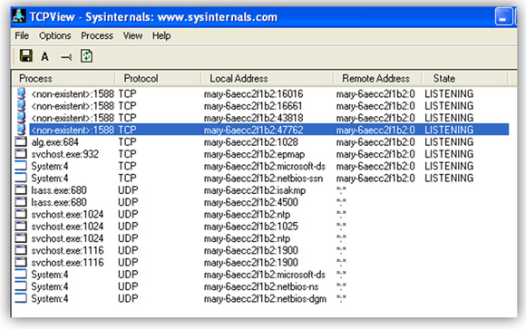526x329 pixels.
Task: Sort by the Remote Address column header
Action: (x=377, y=79)
